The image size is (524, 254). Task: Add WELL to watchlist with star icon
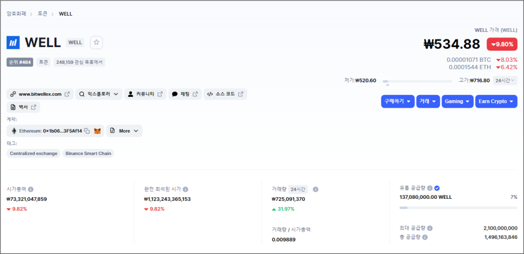[x=96, y=42]
